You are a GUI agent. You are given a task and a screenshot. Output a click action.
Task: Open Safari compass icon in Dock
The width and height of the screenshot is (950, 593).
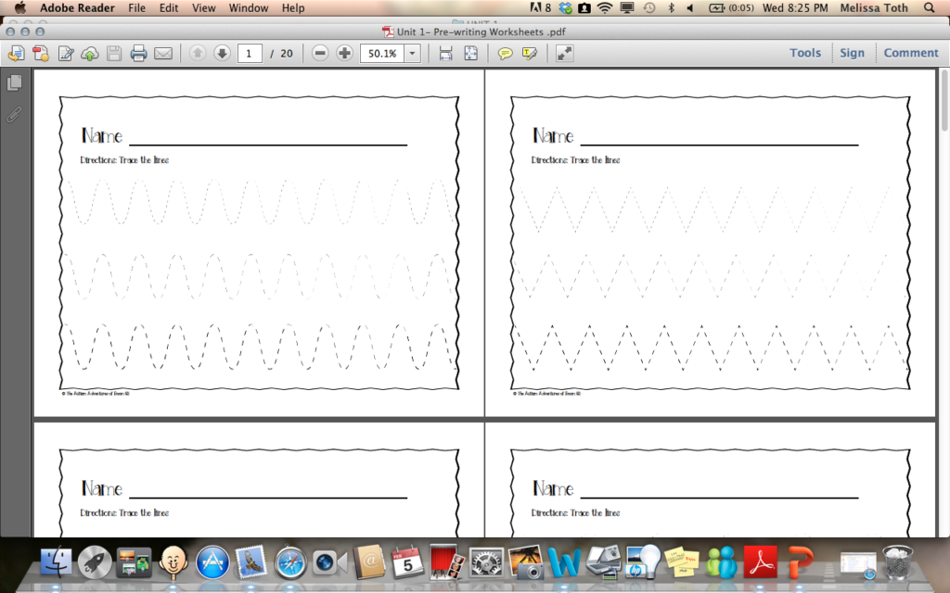coord(290,562)
